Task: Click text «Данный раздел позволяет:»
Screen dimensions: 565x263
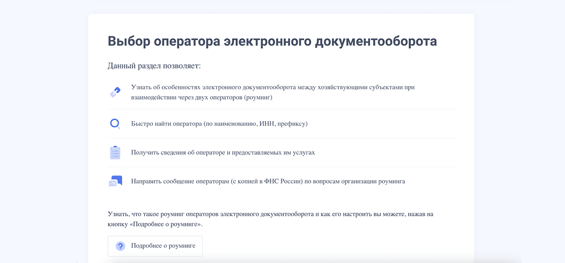Action: 154,66
